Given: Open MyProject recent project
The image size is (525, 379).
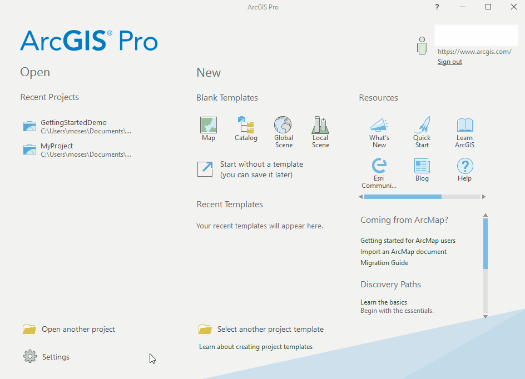Looking at the screenshot, I should 77,150.
